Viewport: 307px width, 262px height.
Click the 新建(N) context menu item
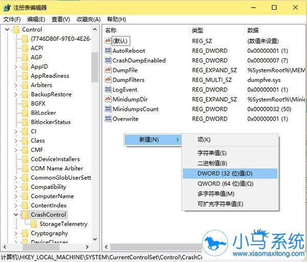[x=153, y=140]
